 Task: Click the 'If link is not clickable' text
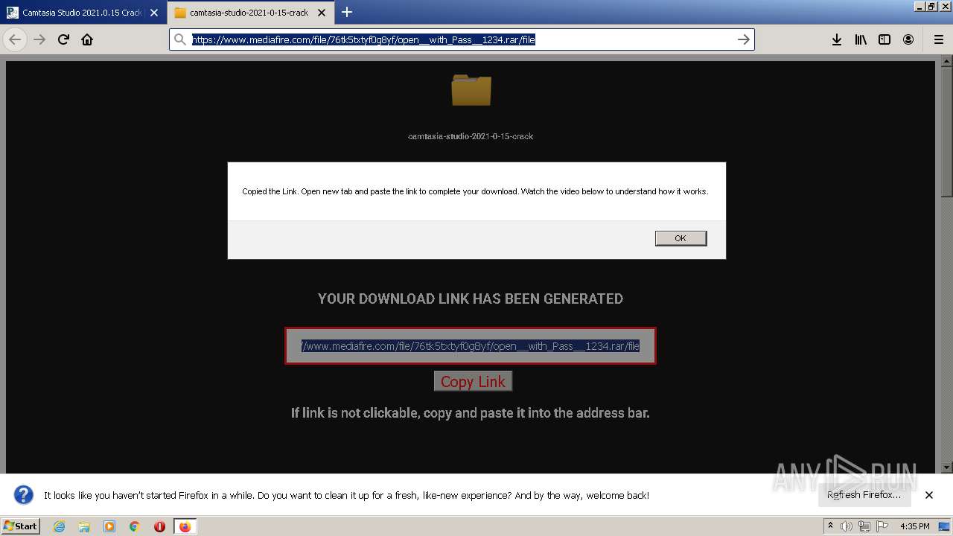point(471,412)
